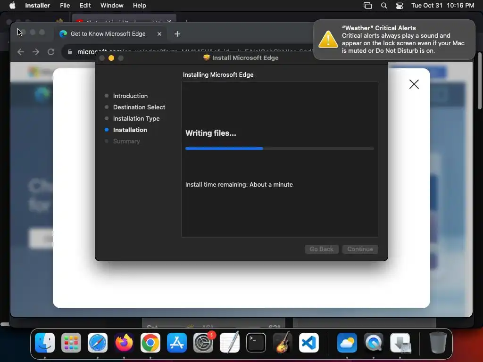
Task: Launch Firefox from the dock
Action: (x=124, y=343)
